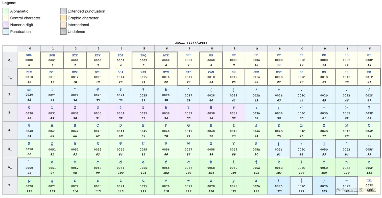
Task: Select the _F column header
Action: coord(369,49)
